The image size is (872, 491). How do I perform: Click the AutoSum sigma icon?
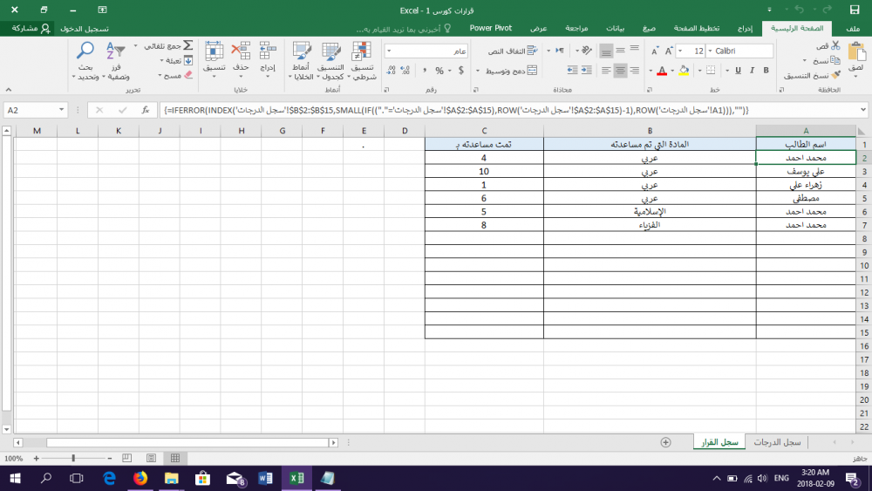coord(187,45)
